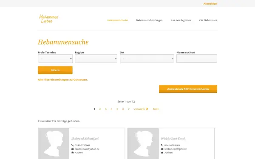
Task: Click Auswahl als PDF herunterladen button
Action: 188,89
